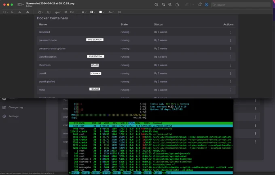Zoom out of the image
This screenshot has height=175, width=275.
click(x=163, y=5)
